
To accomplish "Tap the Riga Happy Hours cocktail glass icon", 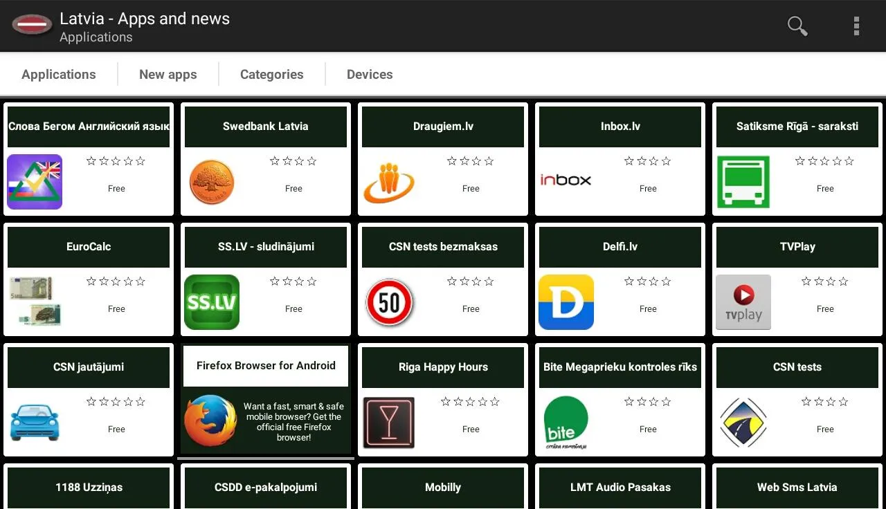I will click(x=389, y=423).
